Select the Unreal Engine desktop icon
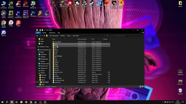 tap(3, 14)
